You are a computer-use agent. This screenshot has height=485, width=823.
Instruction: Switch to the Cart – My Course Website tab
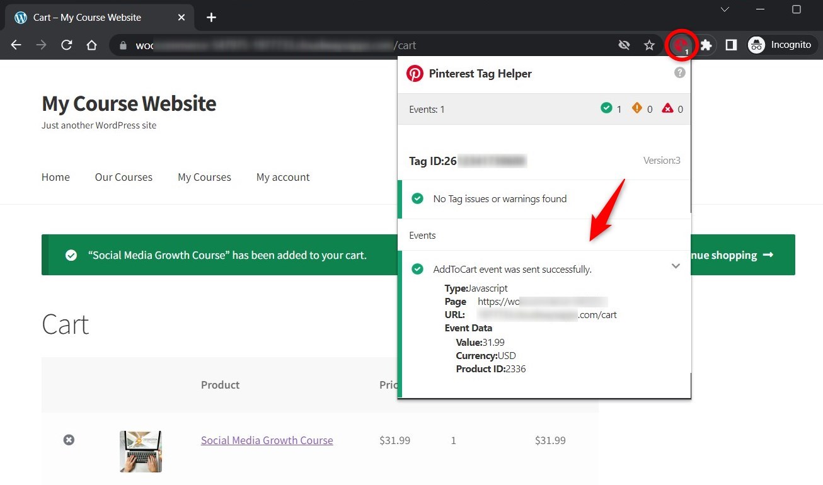88,17
